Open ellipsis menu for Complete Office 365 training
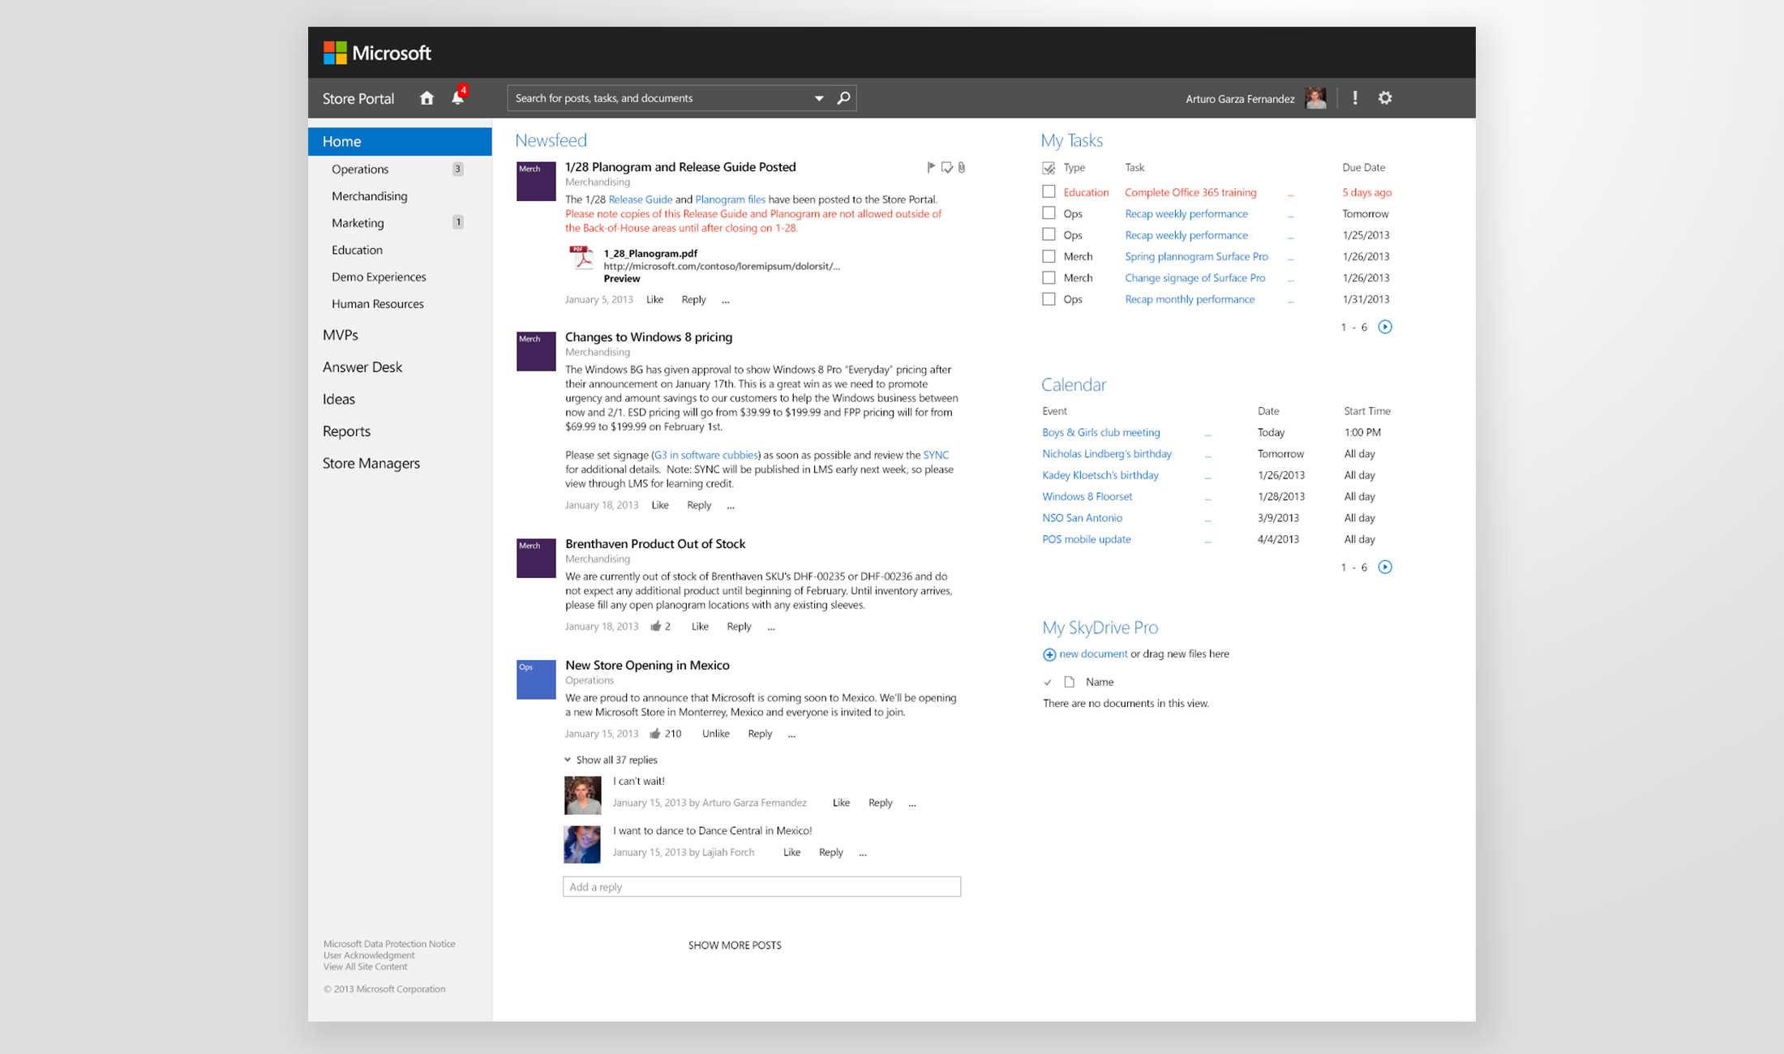1784x1054 pixels. (1290, 194)
